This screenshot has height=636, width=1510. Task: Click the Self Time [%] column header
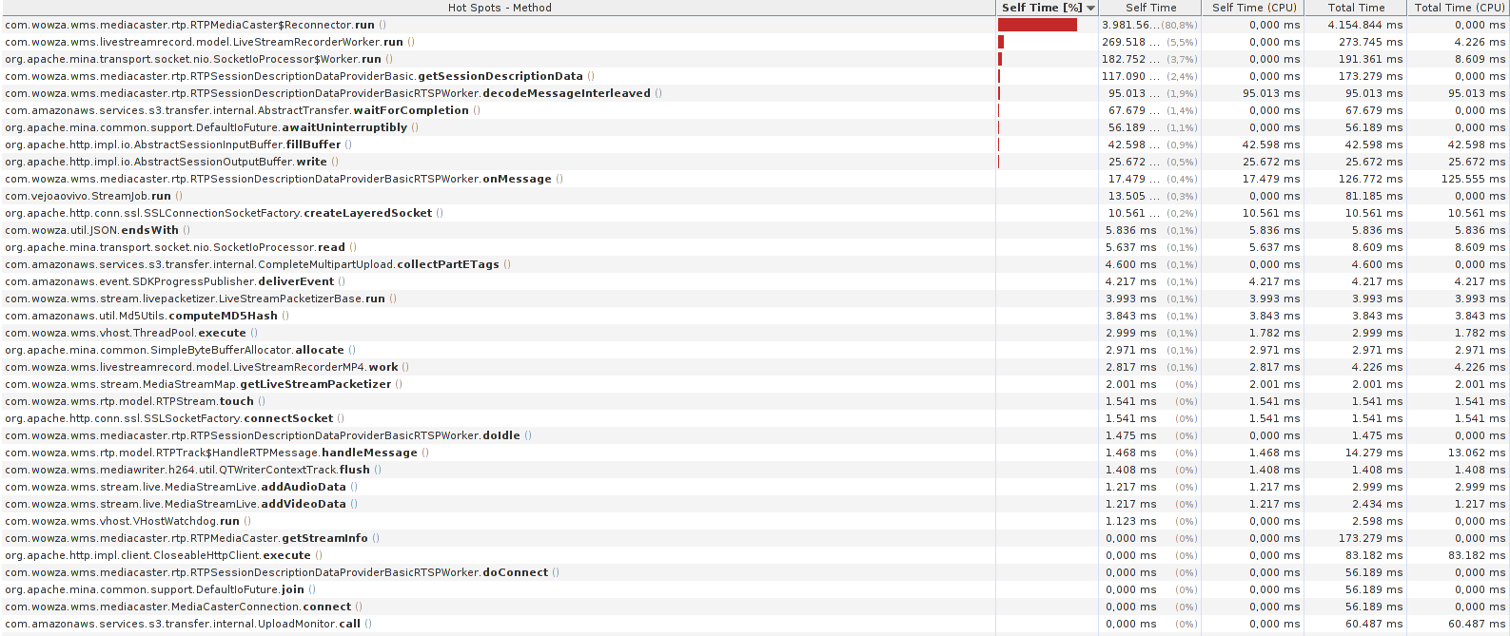(x=1048, y=8)
